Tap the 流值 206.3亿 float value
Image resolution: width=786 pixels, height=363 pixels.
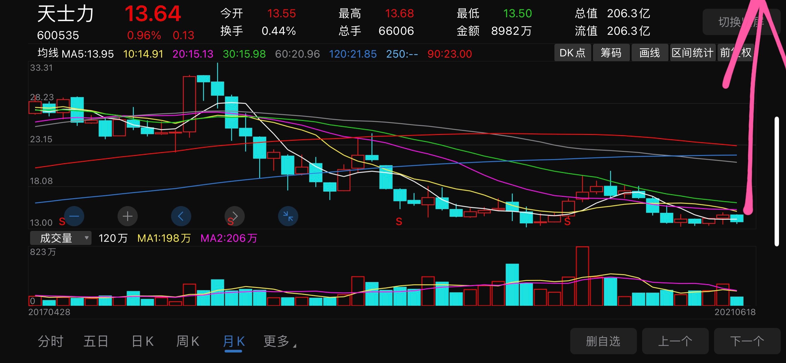613,31
